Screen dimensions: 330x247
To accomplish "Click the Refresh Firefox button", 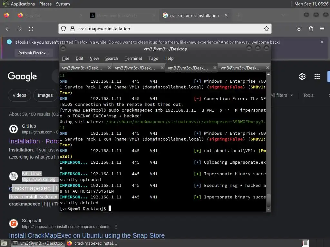I will tap(34, 53).
